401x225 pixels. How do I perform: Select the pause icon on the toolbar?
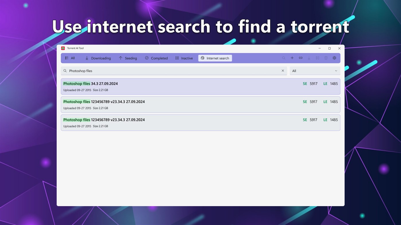[x=318, y=58]
